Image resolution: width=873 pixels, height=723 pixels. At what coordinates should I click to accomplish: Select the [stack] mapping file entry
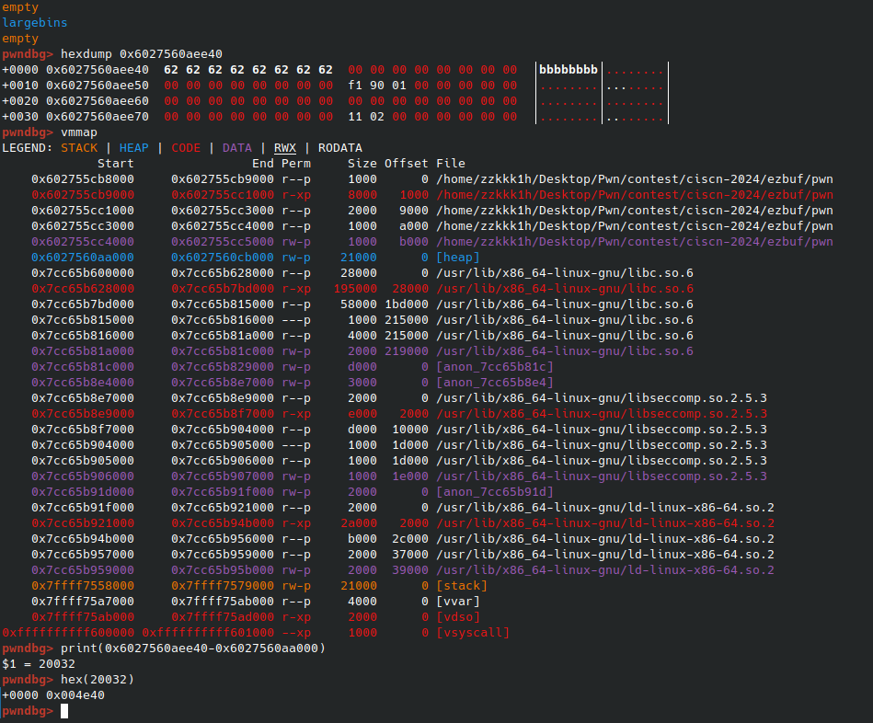[x=462, y=586]
